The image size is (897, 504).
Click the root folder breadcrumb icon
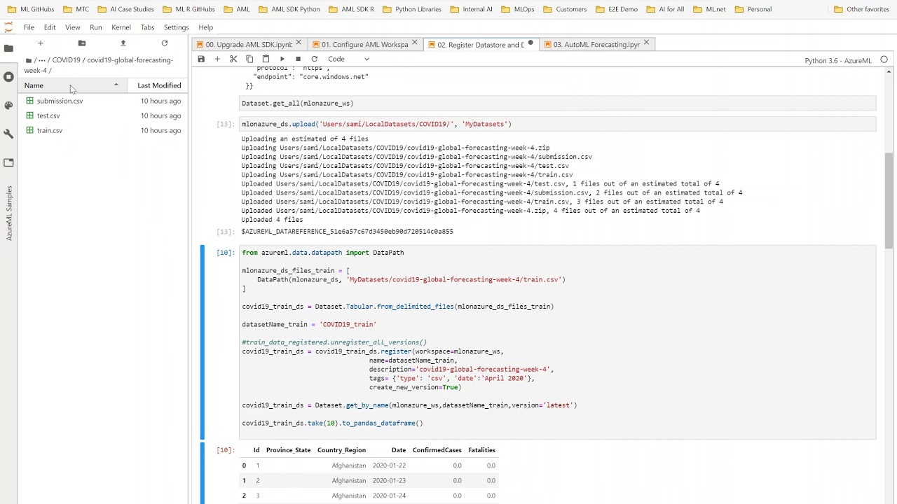click(28, 60)
